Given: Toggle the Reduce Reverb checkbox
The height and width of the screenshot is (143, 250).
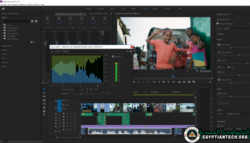Looking at the screenshot, I should [x=219, y=79].
